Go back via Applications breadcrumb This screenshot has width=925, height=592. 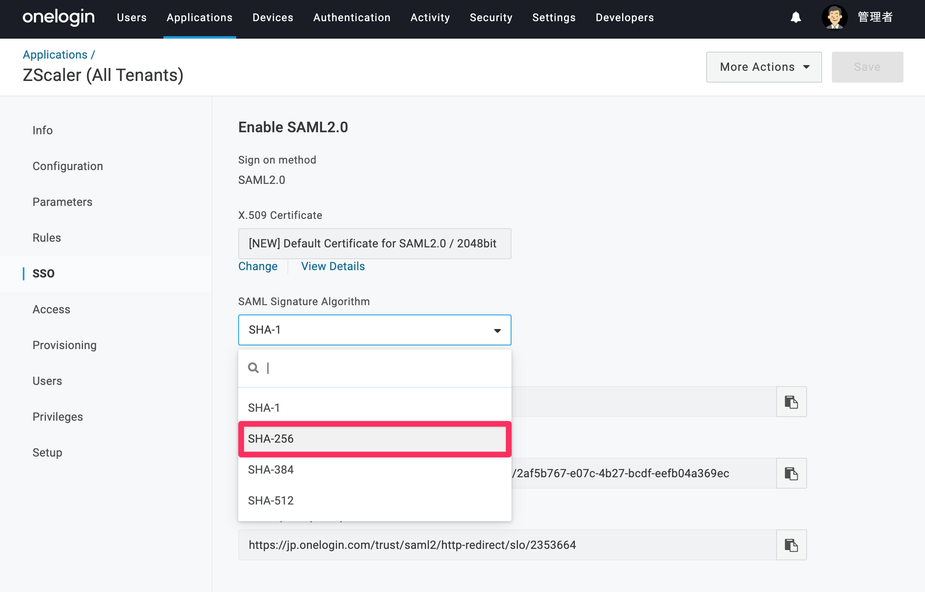pos(55,55)
